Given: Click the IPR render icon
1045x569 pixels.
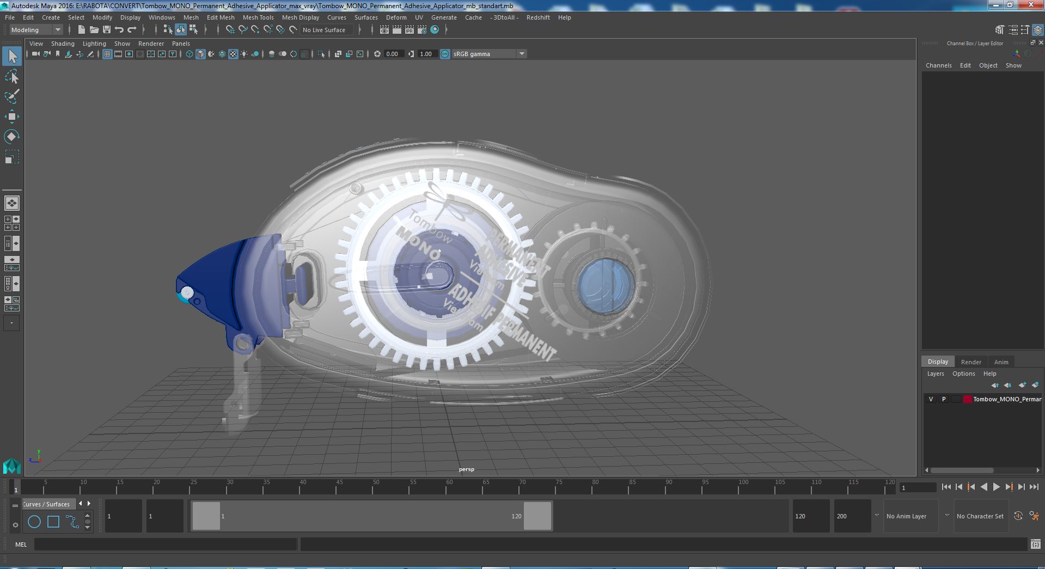Looking at the screenshot, I should 410,30.
